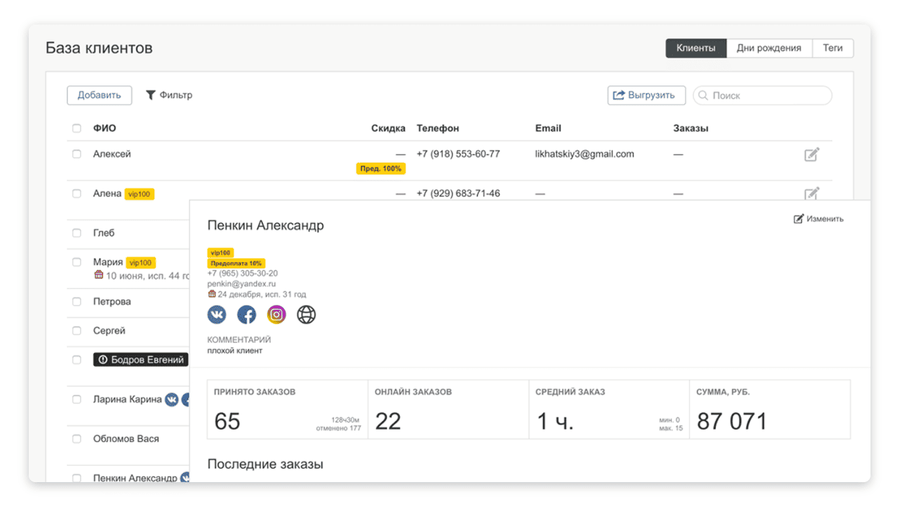Open Instagram icon in client card

[x=276, y=315]
